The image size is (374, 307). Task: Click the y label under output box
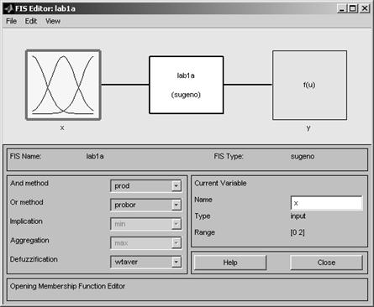click(x=308, y=128)
